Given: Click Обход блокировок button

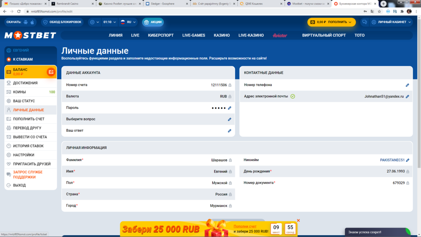Looking at the screenshot, I should 62,22.
